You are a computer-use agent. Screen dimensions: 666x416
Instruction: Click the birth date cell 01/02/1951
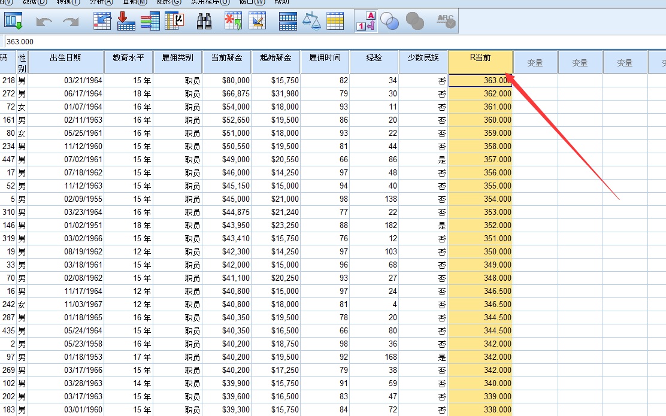65,225
